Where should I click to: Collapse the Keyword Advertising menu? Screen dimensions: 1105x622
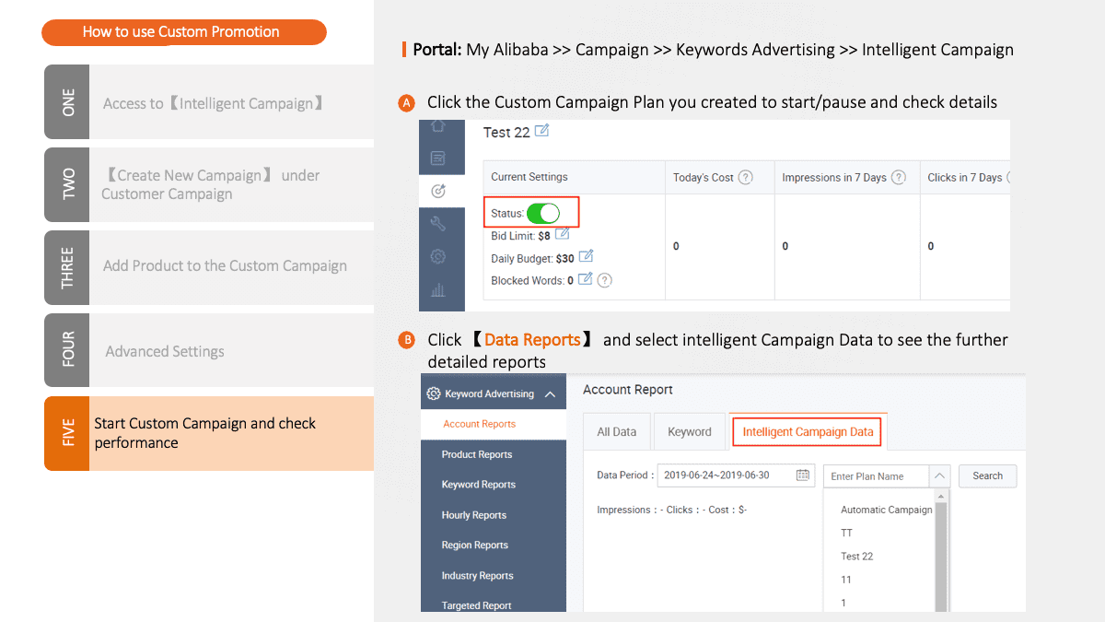pos(550,394)
